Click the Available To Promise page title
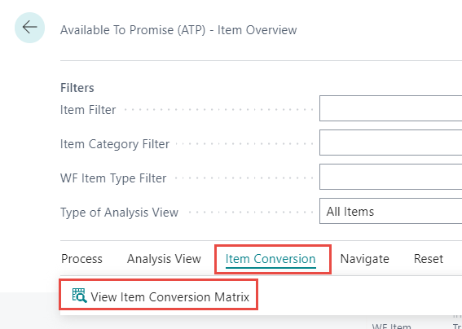462x329 pixels. (178, 30)
